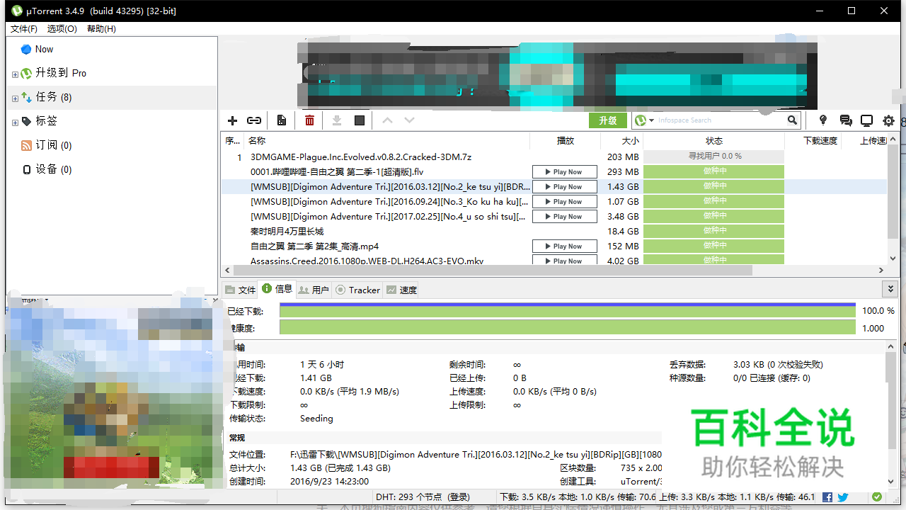Play Now for Digimon No.4_u so shi tsu
Image resolution: width=906 pixels, height=510 pixels.
click(565, 217)
